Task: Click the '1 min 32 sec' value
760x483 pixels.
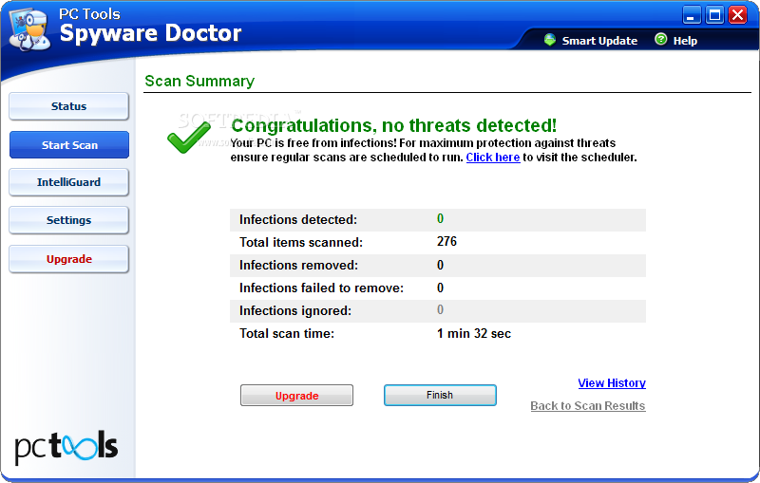Action: coord(473,333)
